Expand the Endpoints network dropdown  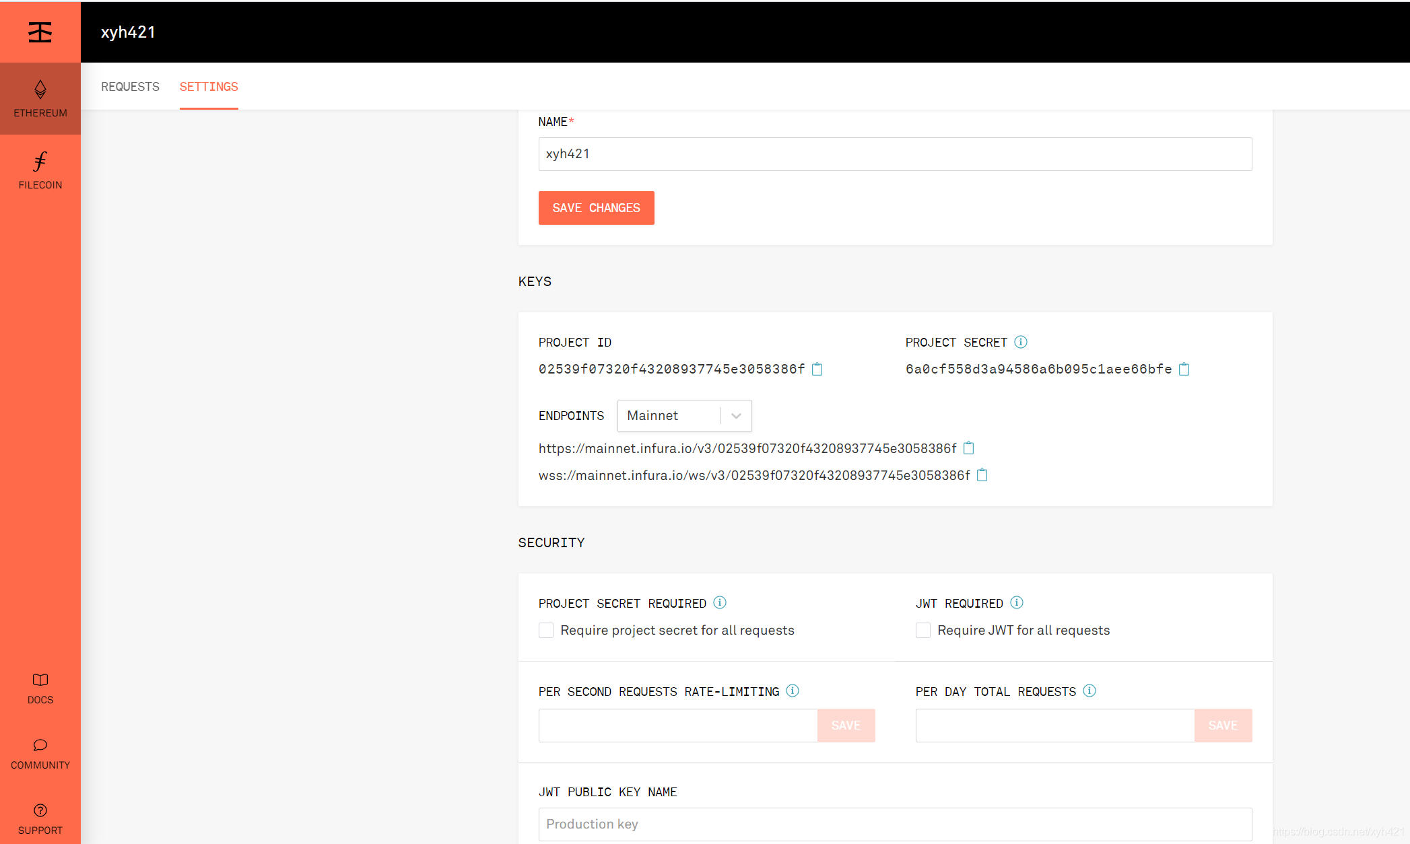[x=737, y=415]
